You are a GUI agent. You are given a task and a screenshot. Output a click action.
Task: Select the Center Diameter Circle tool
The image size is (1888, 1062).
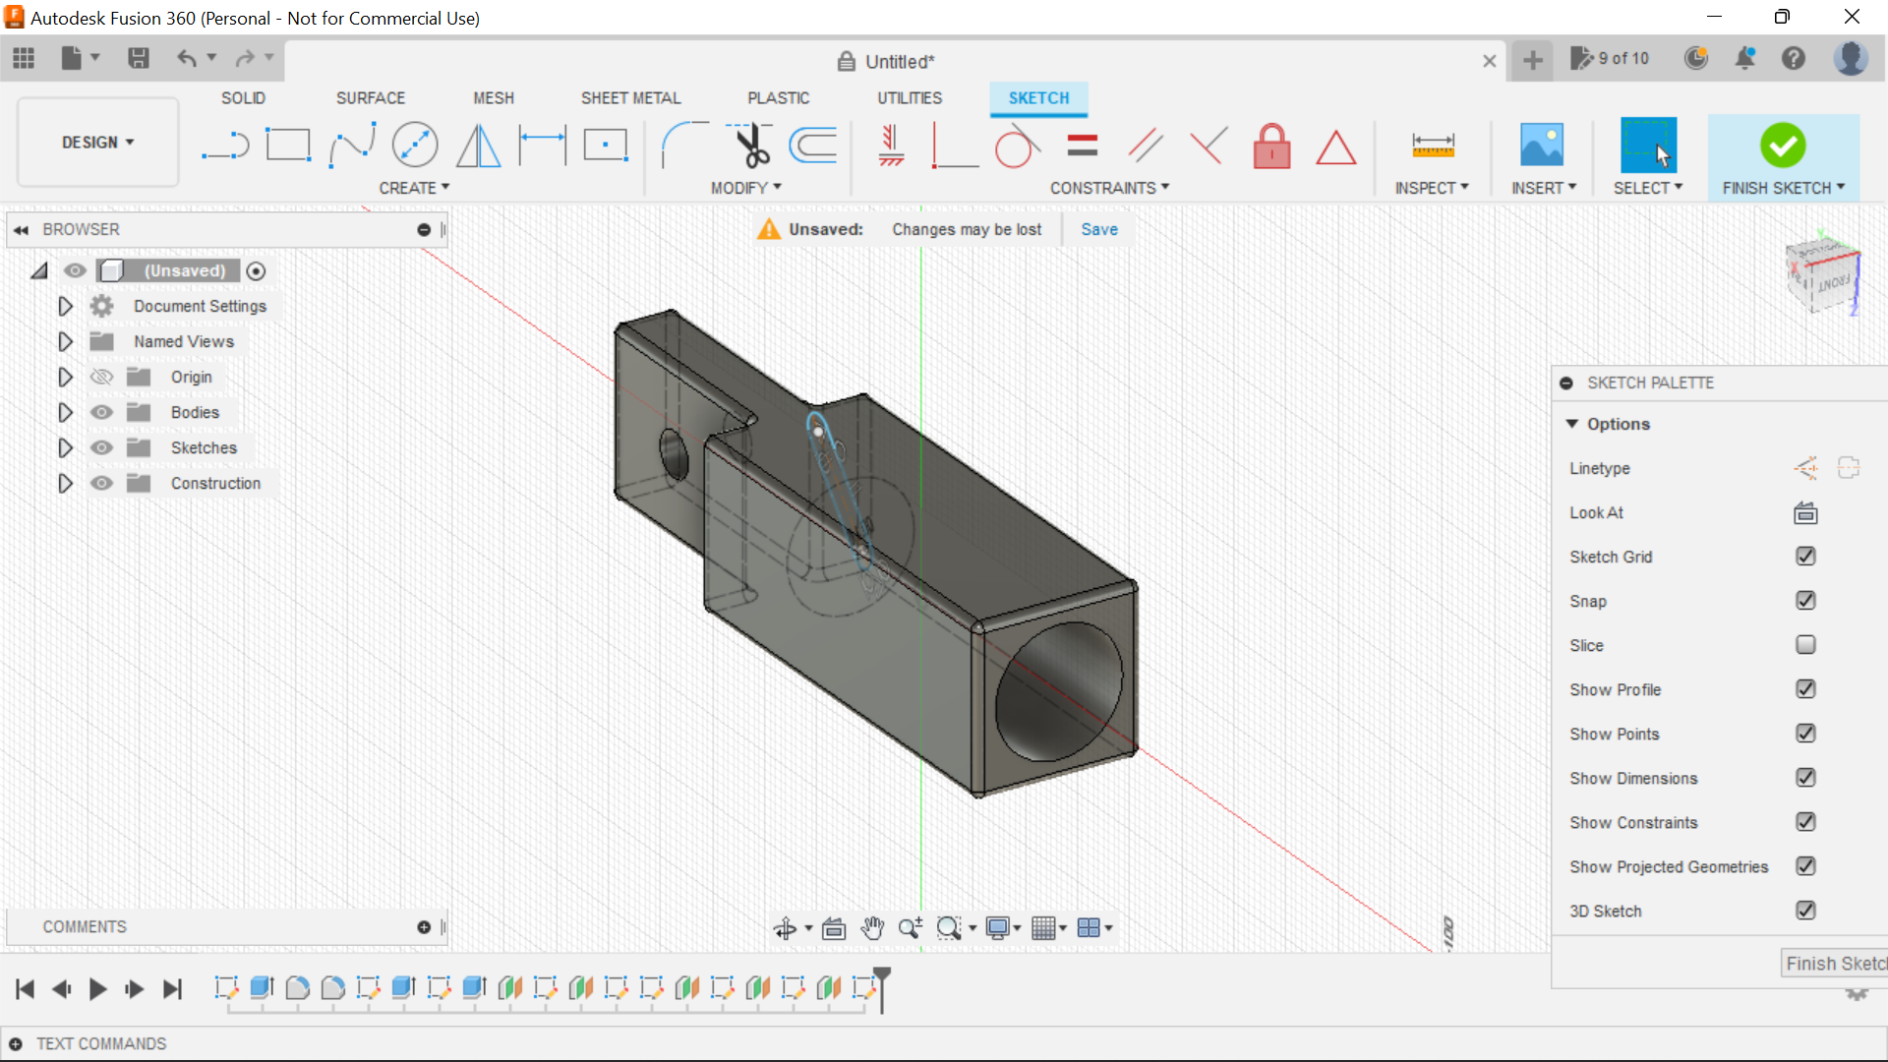point(414,145)
